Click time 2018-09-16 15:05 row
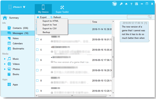Image resolution: width=156 pixels, height=99 pixels. (102, 50)
